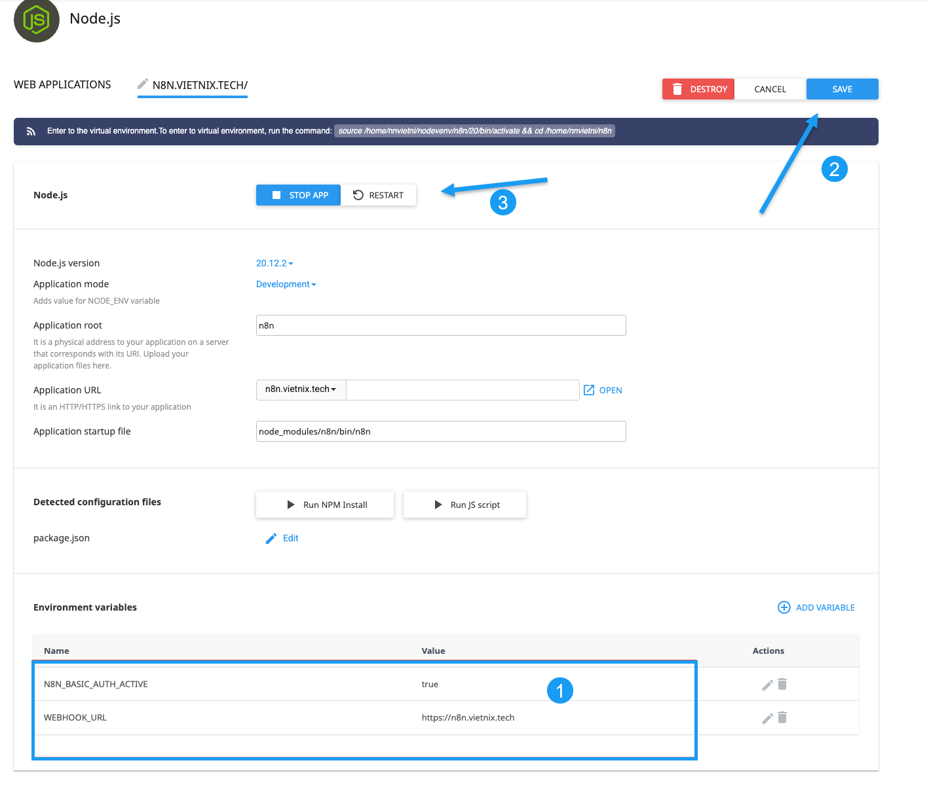929x786 pixels.
Task: Edit the WEBHOOK_URL variable pencil icon
Action: pyautogui.click(x=767, y=719)
